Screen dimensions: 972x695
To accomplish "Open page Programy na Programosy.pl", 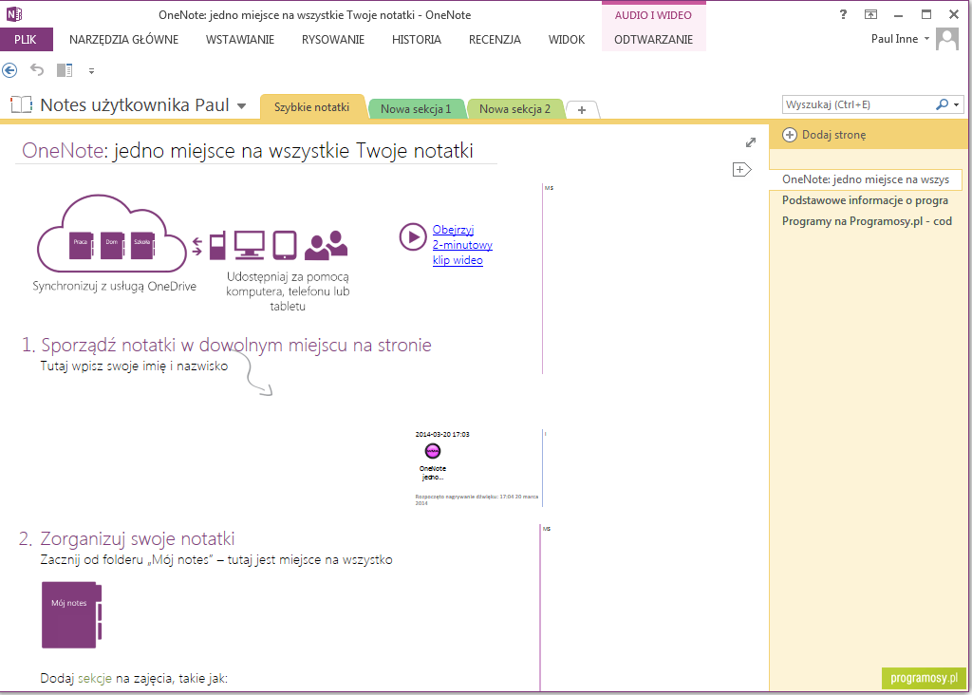I will coord(866,221).
